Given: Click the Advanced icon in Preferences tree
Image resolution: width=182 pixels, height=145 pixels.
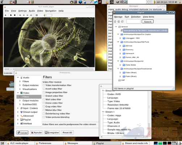Looking at the screenshot, I should pyautogui.click(x=21, y=116).
